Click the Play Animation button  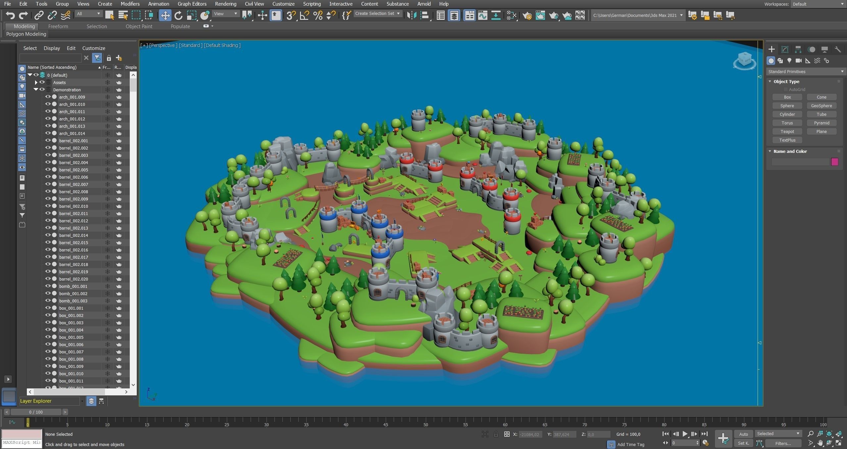pos(685,434)
